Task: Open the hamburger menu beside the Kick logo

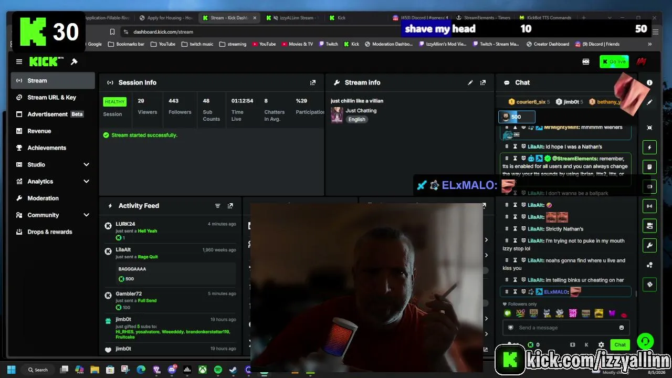Action: (19, 62)
